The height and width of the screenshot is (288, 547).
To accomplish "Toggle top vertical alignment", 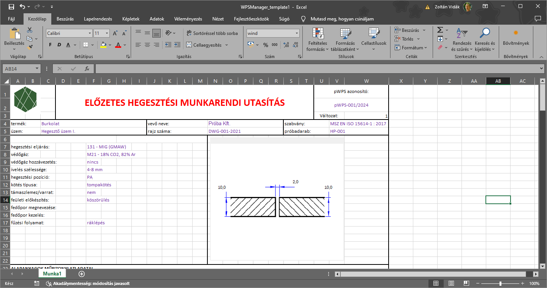I will pyautogui.click(x=138, y=33).
